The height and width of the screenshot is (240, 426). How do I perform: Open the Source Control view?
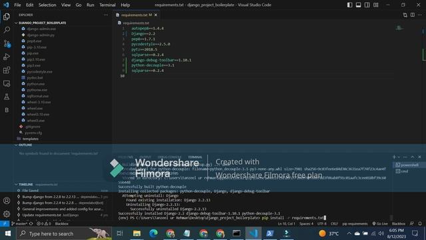click(x=7, y=43)
